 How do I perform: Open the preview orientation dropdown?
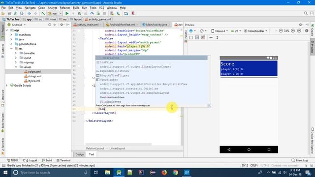point(203,31)
